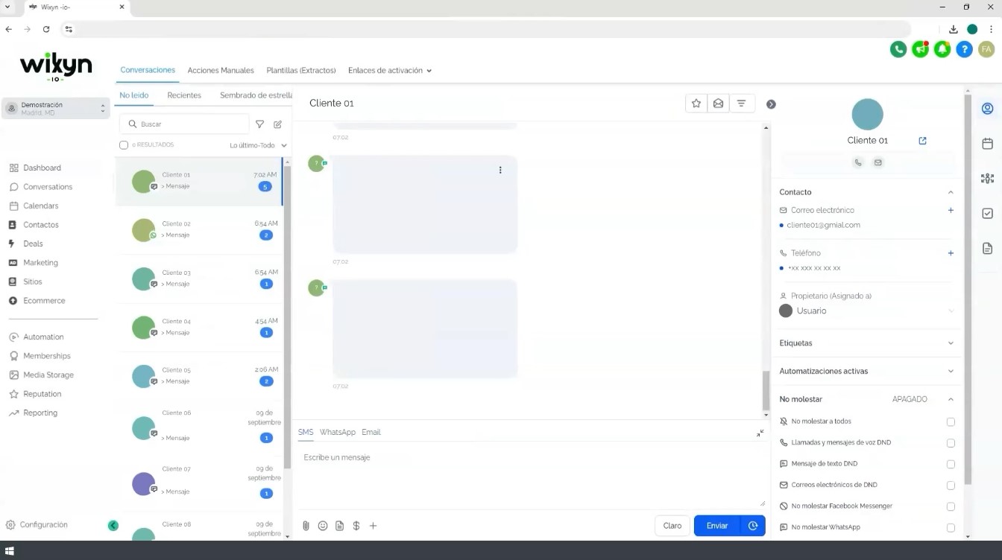Open Contactos in the sidebar

(x=40, y=225)
